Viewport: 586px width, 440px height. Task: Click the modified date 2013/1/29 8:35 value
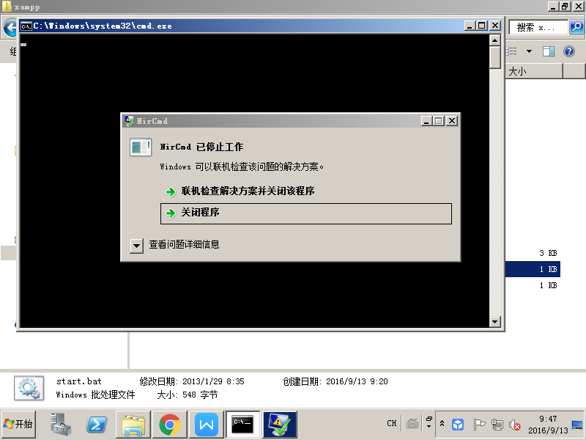coord(213,381)
